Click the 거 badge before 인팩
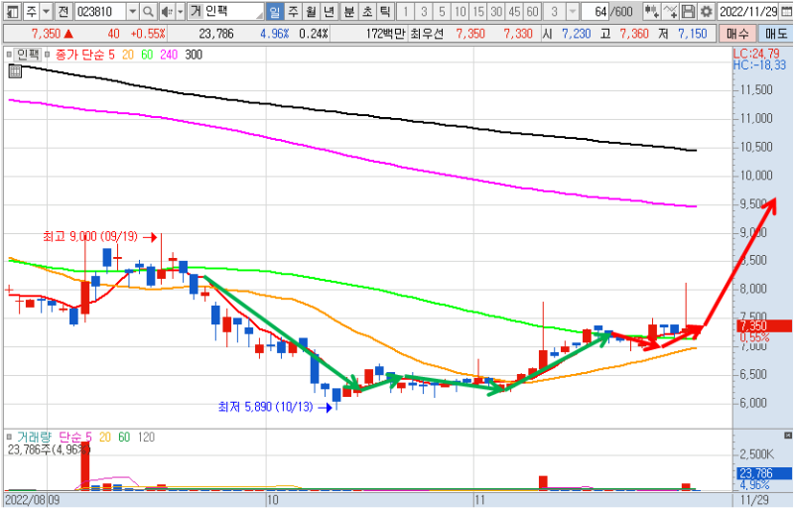 196,11
